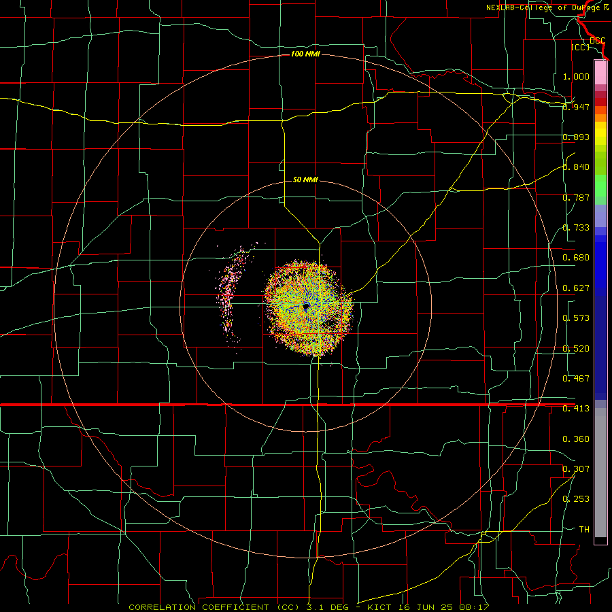Screen dimensions: 612x612
Task: Select the pink top segment of the color bar
Action: (600, 73)
